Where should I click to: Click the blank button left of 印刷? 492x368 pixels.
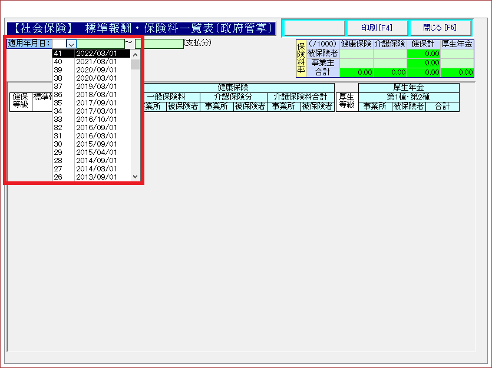coord(313,28)
